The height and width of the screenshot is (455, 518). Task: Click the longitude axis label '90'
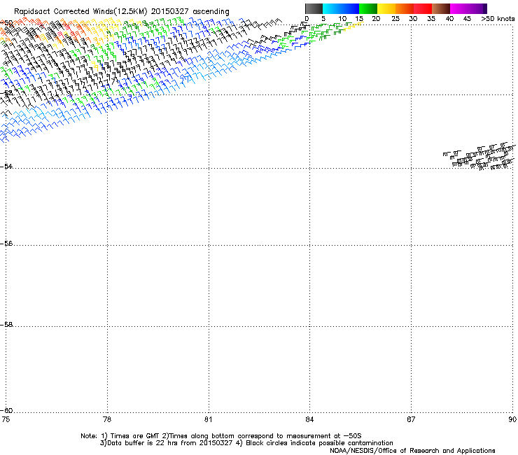tap(512, 419)
